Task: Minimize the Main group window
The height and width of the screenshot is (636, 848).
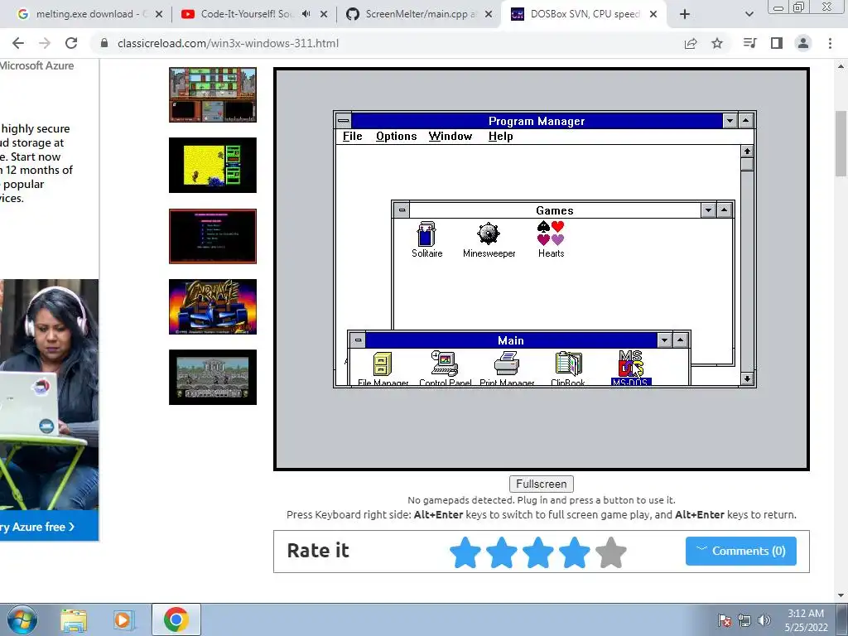Action: [x=665, y=340]
